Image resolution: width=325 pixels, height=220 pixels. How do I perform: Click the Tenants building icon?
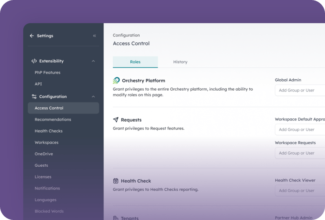click(x=116, y=218)
